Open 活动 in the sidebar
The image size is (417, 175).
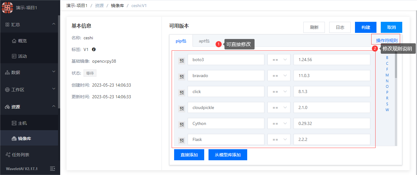22,56
